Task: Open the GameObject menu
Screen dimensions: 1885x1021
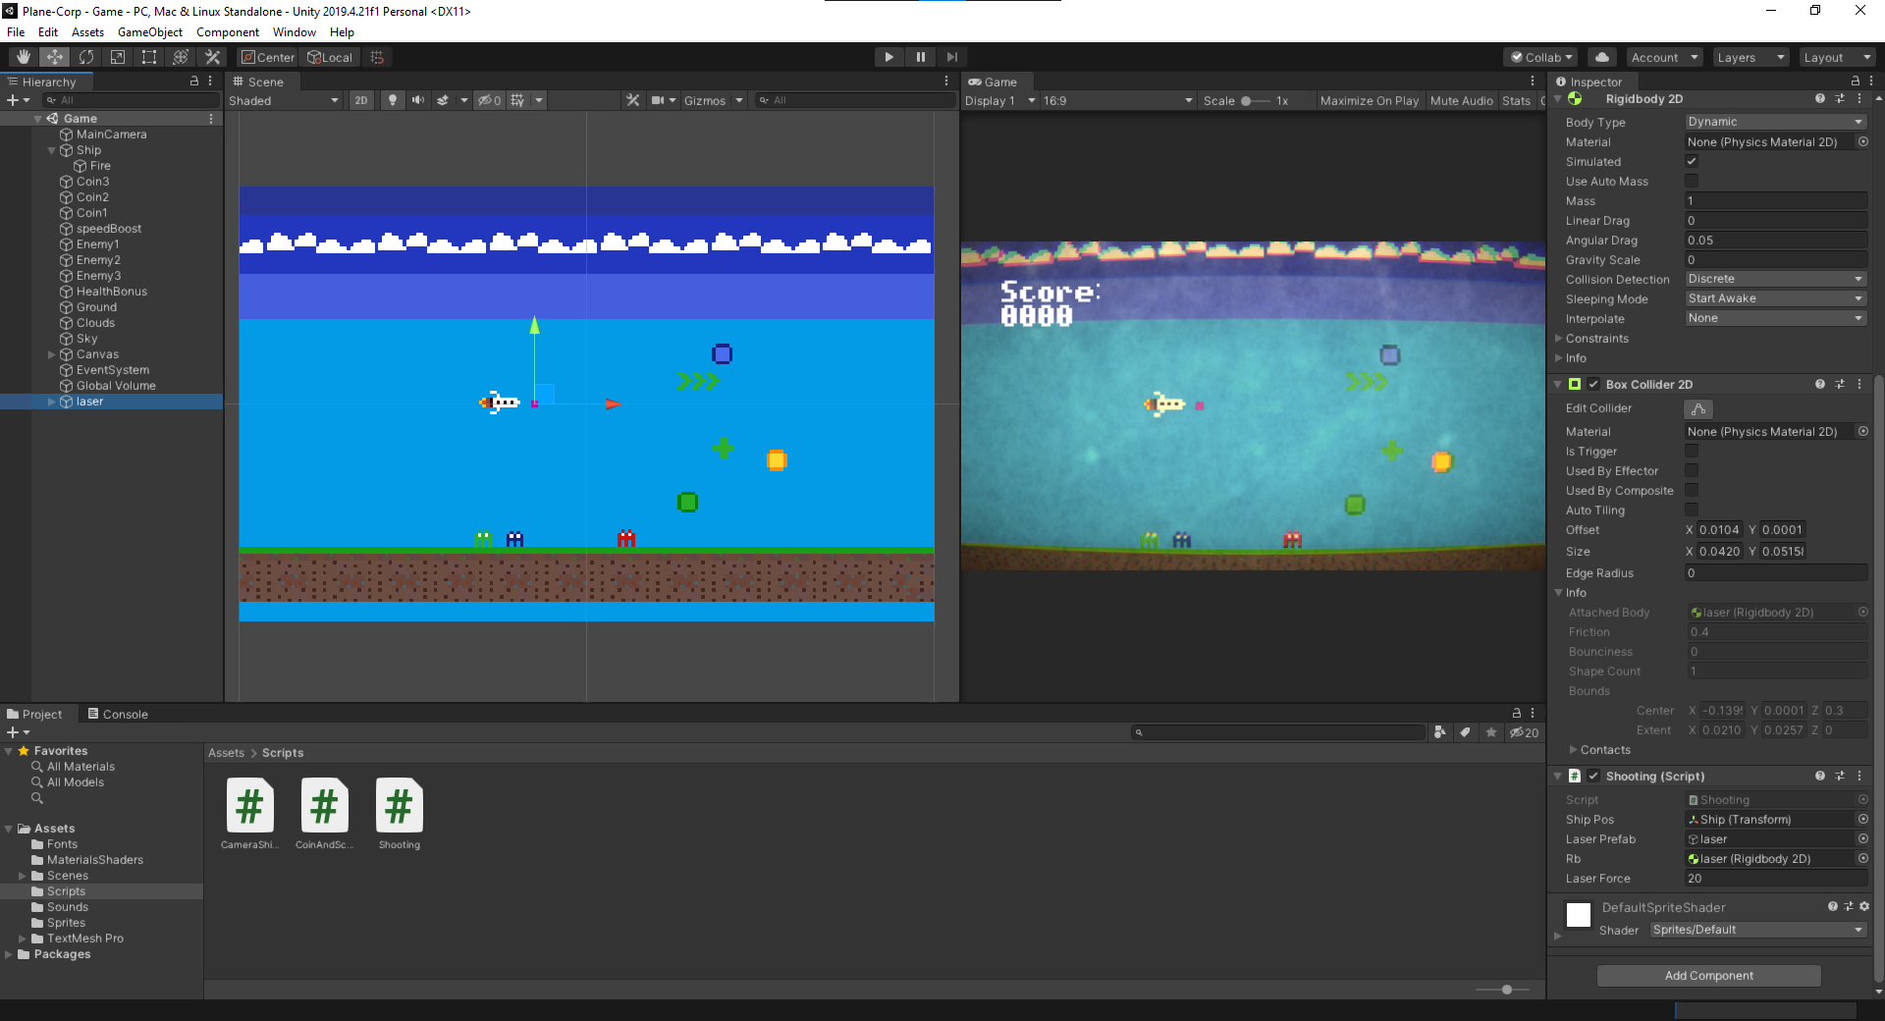Action: click(150, 32)
